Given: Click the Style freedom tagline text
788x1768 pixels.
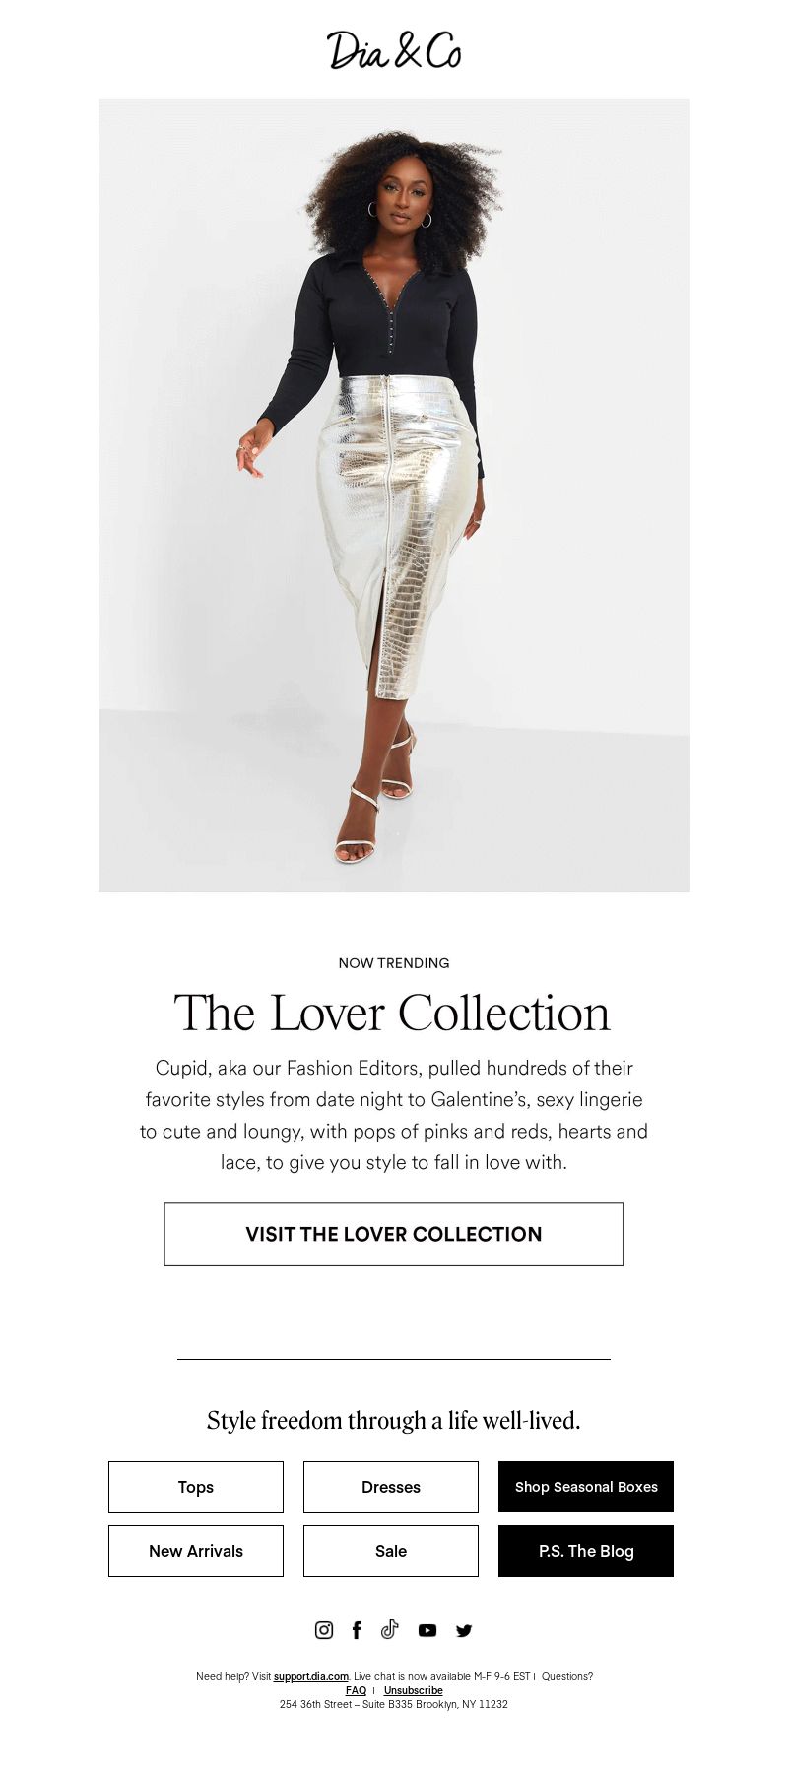Looking at the screenshot, I should [394, 1420].
